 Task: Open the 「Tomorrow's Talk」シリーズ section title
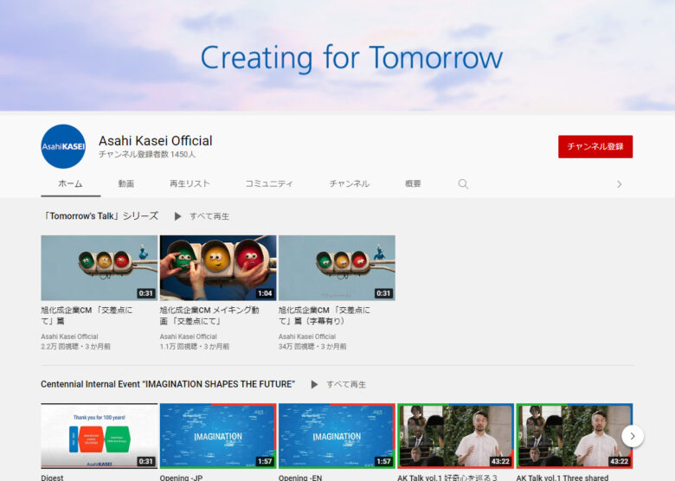[100, 216]
